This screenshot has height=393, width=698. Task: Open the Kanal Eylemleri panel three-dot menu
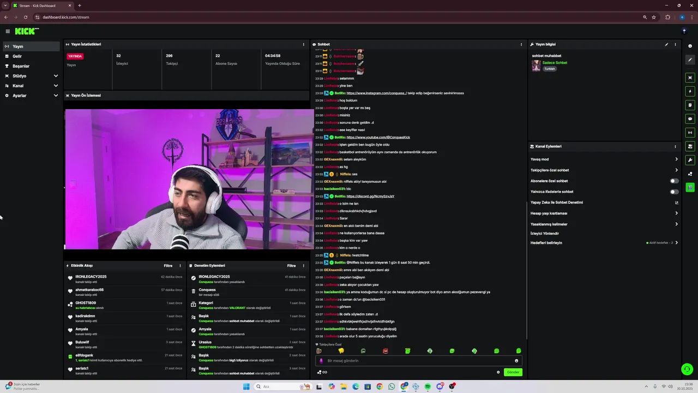(x=675, y=146)
